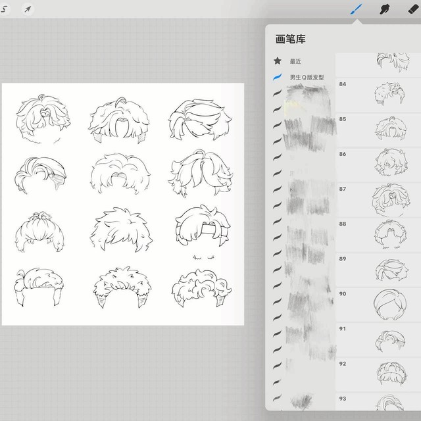
Task: Select hair brush number 89
Action: (378, 270)
